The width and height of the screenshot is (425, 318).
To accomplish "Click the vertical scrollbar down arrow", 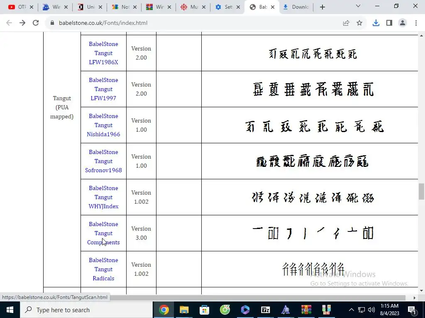I will point(421,291).
